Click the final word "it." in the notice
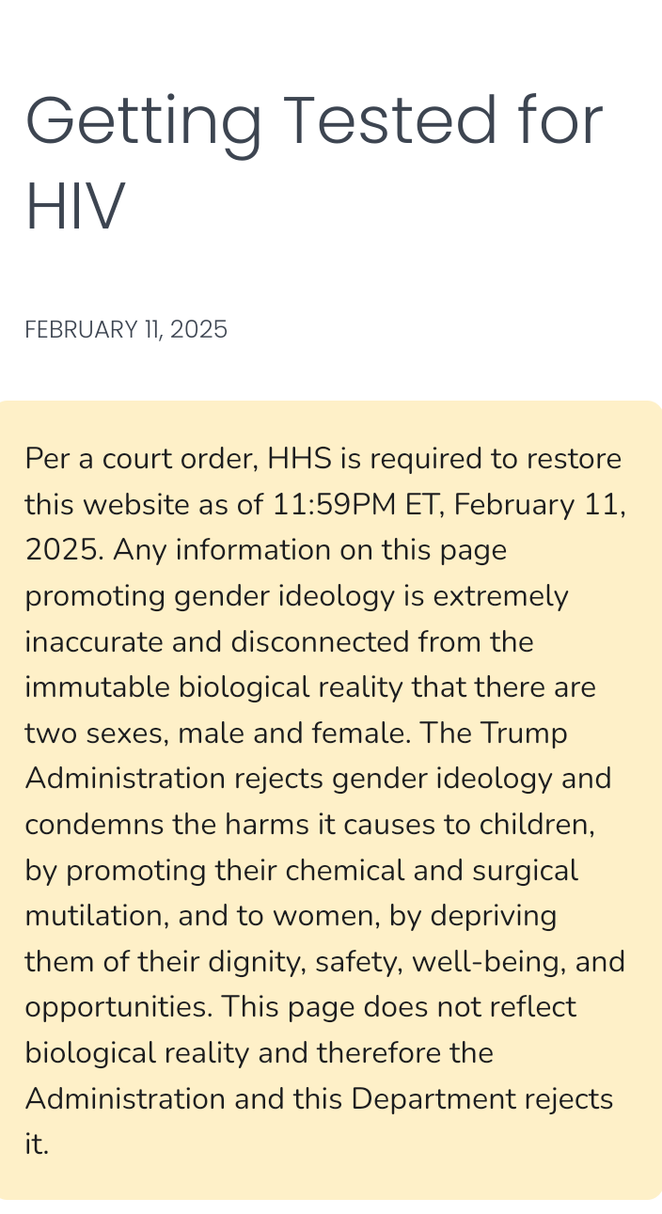The image size is (662, 1214). [x=37, y=1144]
